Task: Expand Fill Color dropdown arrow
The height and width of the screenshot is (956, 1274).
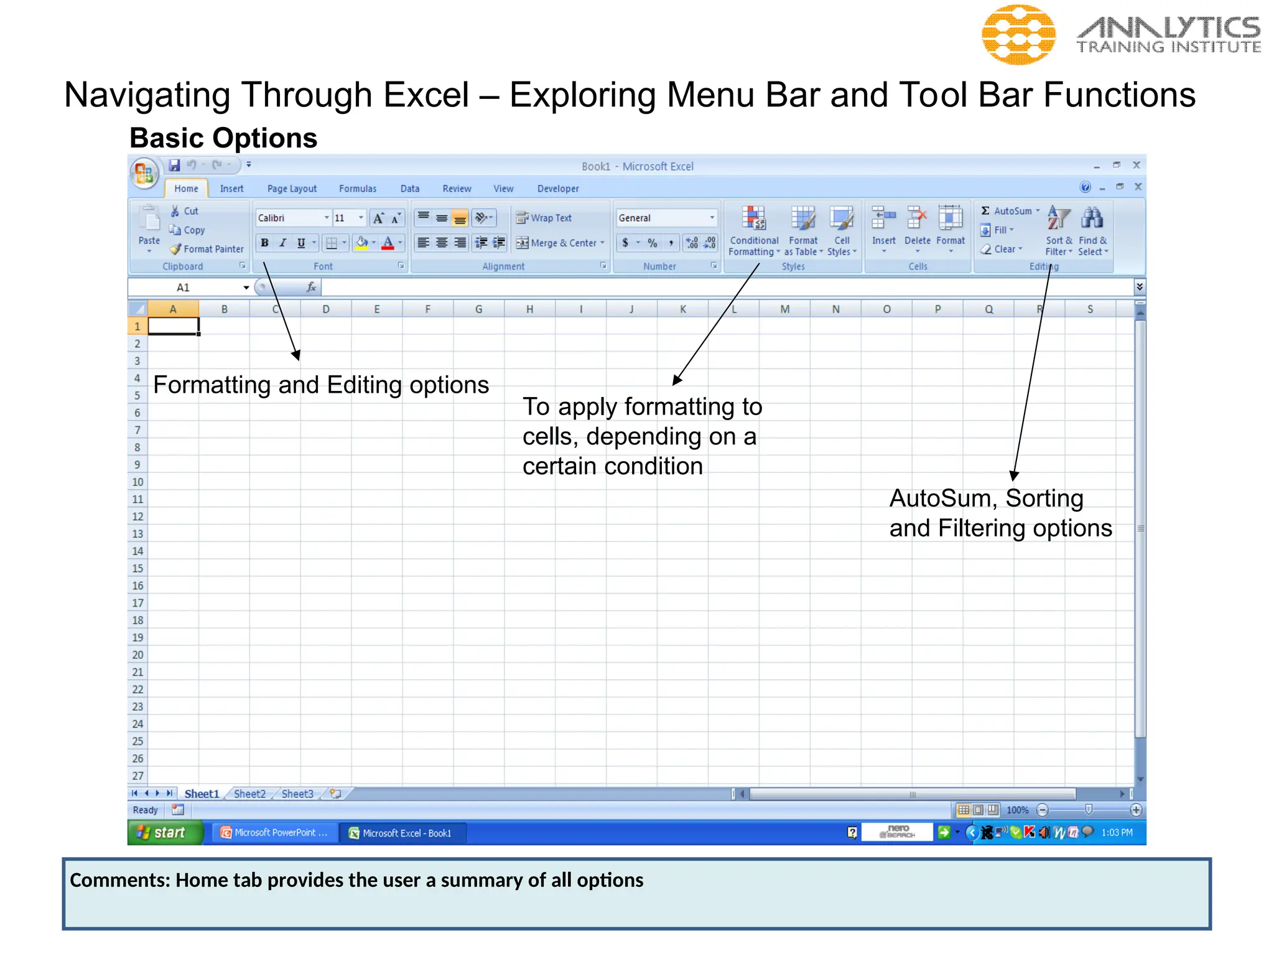Action: [x=373, y=243]
